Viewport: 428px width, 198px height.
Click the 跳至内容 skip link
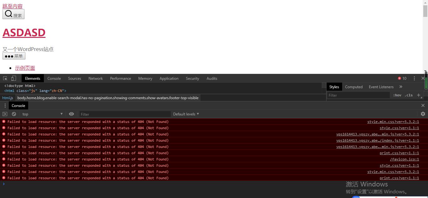pyautogui.click(x=13, y=6)
